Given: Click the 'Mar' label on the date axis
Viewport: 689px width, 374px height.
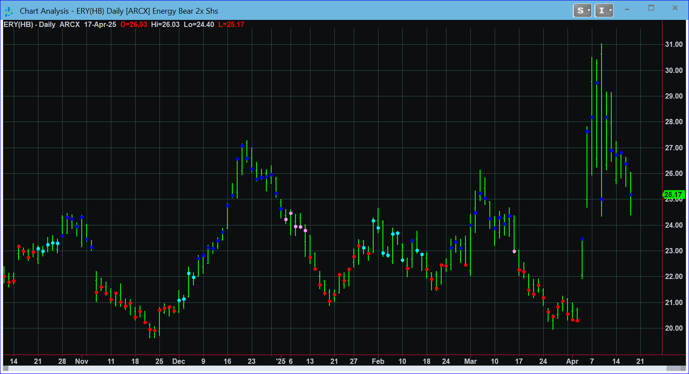Looking at the screenshot, I should click(x=470, y=361).
